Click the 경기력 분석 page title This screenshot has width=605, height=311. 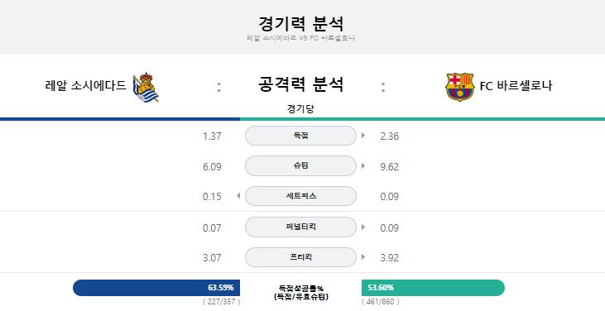[300, 23]
